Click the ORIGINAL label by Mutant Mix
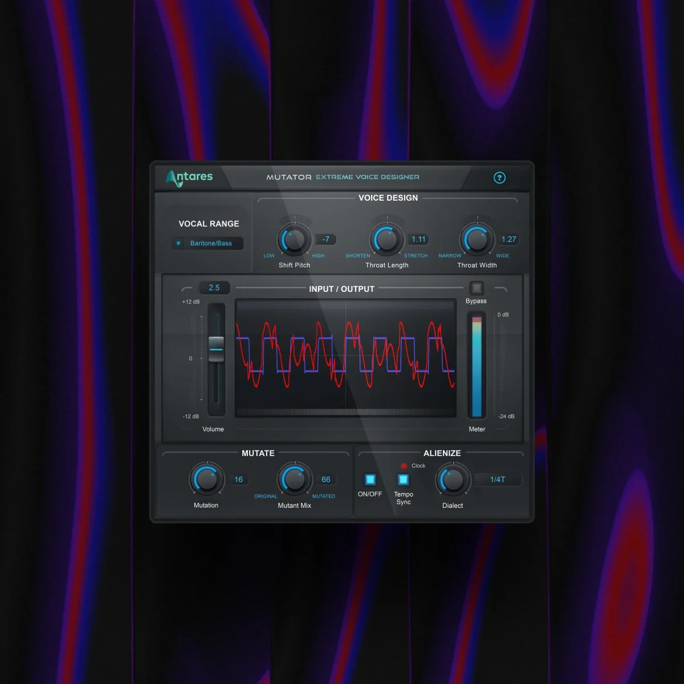684x684 pixels. (266, 496)
